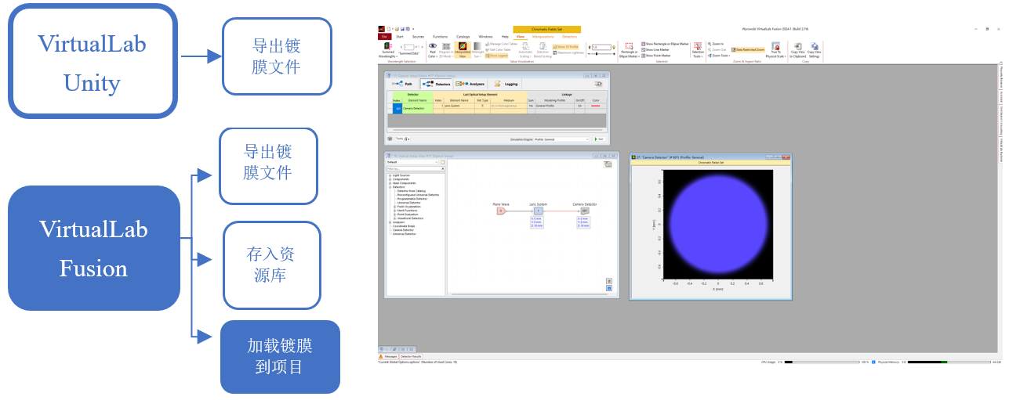The height and width of the screenshot is (400, 1009).
Task: Toggle Maximum Lightness
Action: [569, 52]
